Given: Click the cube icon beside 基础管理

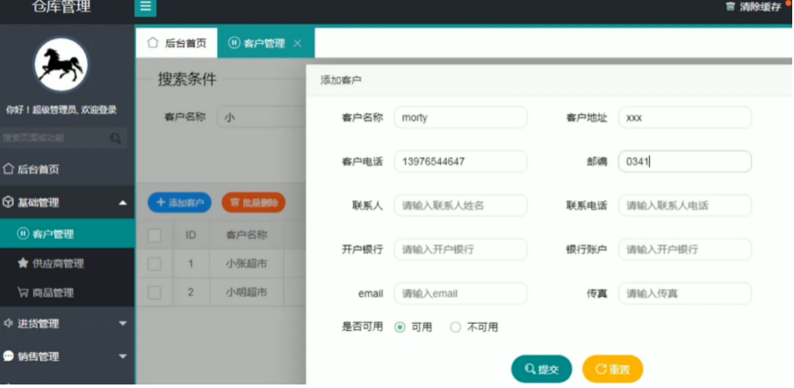Looking at the screenshot, I should [x=8, y=203].
